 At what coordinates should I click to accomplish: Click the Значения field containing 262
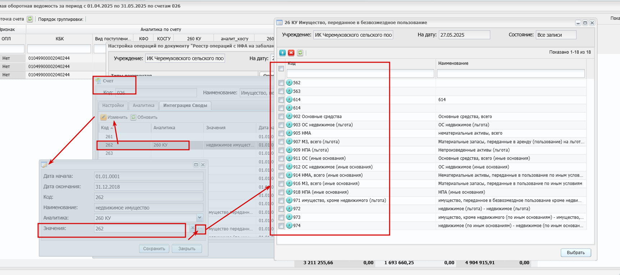pyautogui.click(x=141, y=228)
